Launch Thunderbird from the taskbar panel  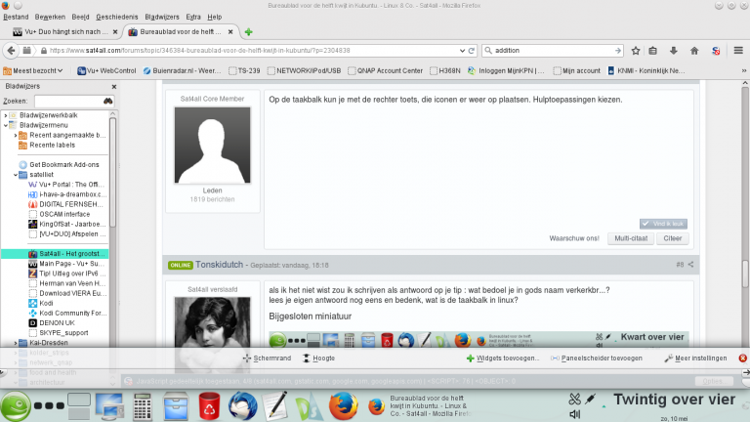[242, 402]
